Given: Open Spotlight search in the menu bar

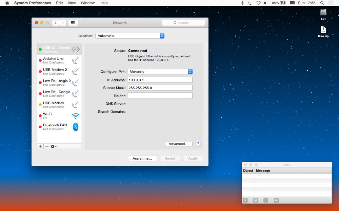Looking at the screenshot, I should (322, 3).
